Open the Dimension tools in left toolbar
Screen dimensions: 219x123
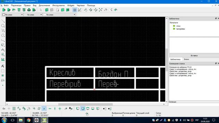(3, 50)
